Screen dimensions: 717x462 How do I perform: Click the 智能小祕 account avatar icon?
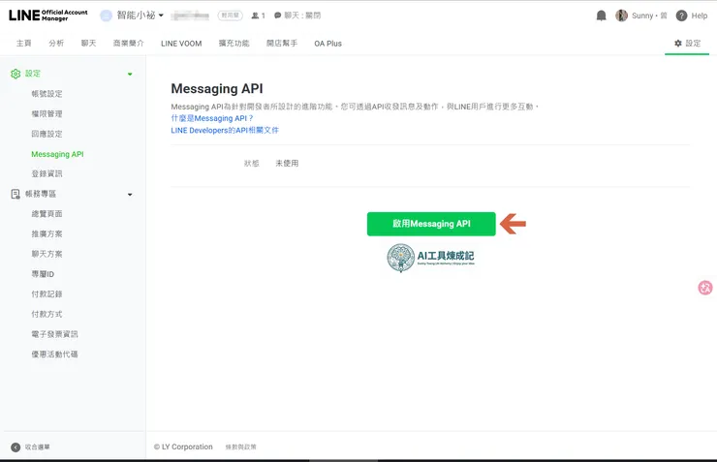106,15
